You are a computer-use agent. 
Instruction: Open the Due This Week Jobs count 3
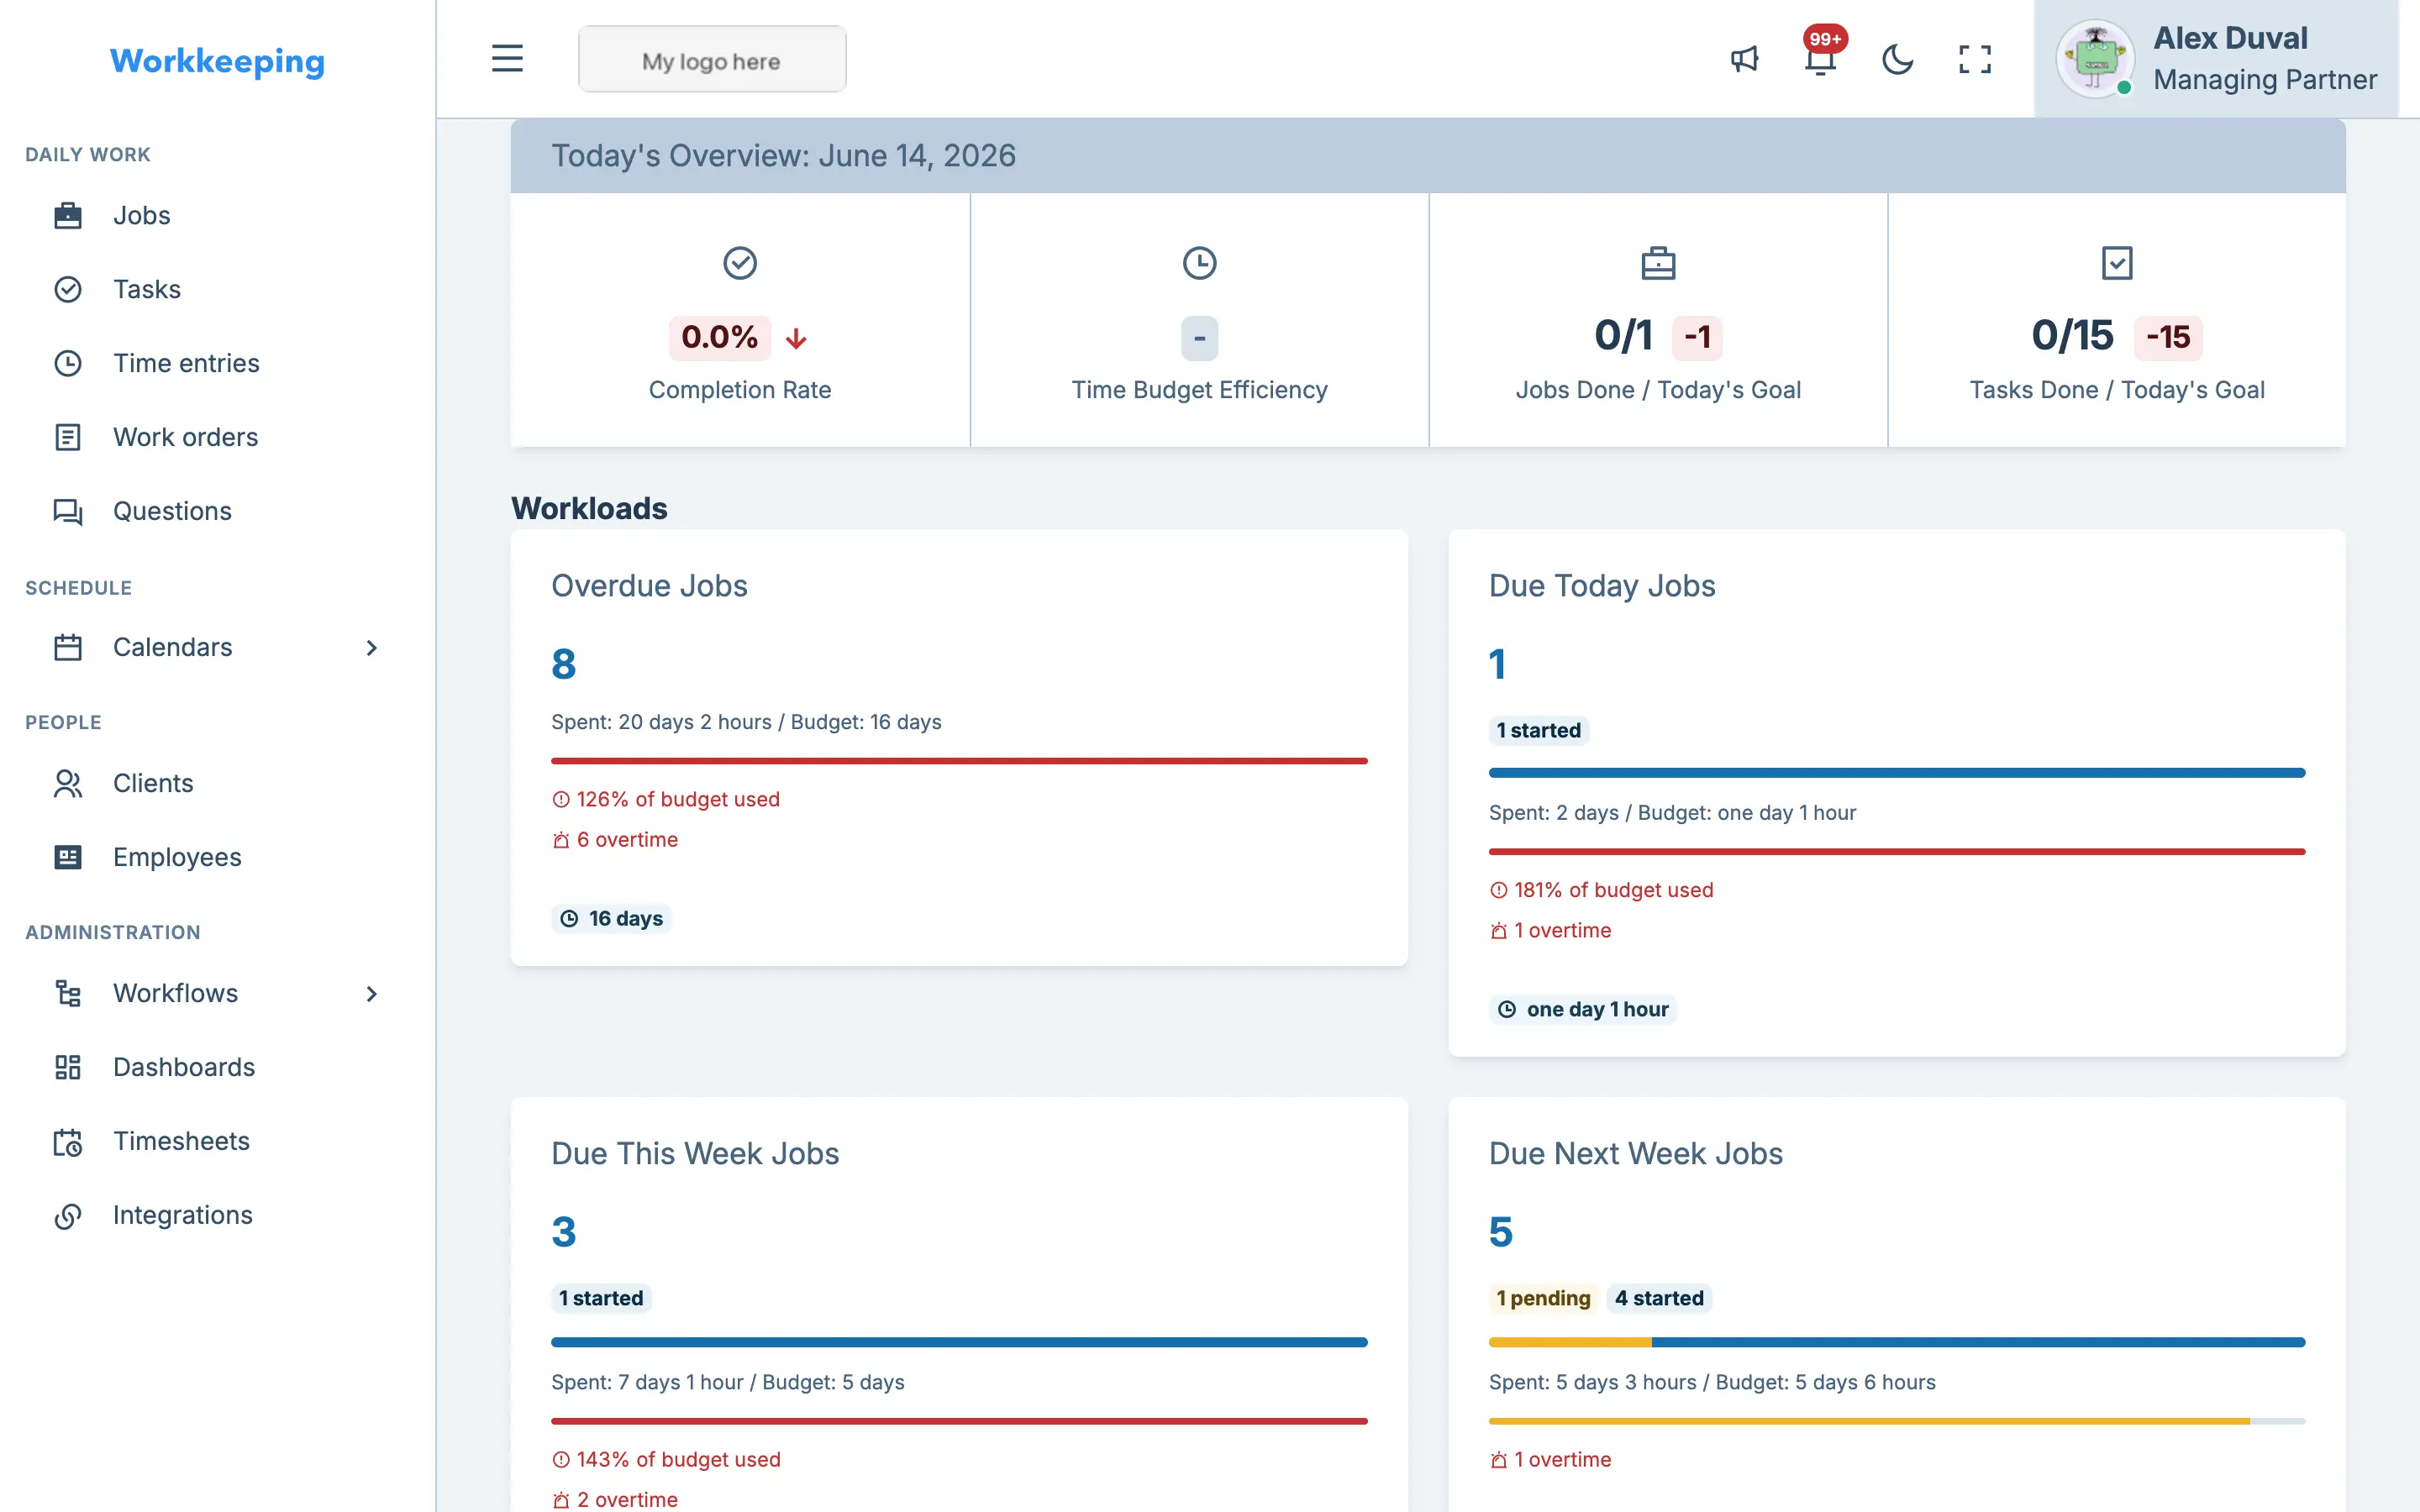(563, 1232)
